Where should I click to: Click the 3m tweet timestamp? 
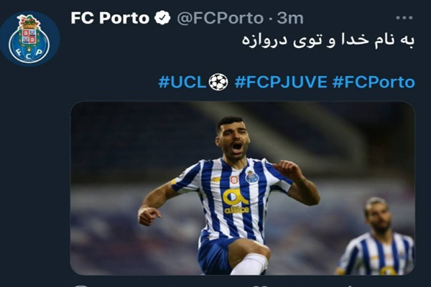[x=289, y=18]
